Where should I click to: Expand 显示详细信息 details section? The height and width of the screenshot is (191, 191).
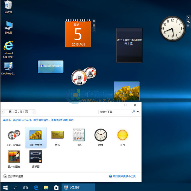5,176
